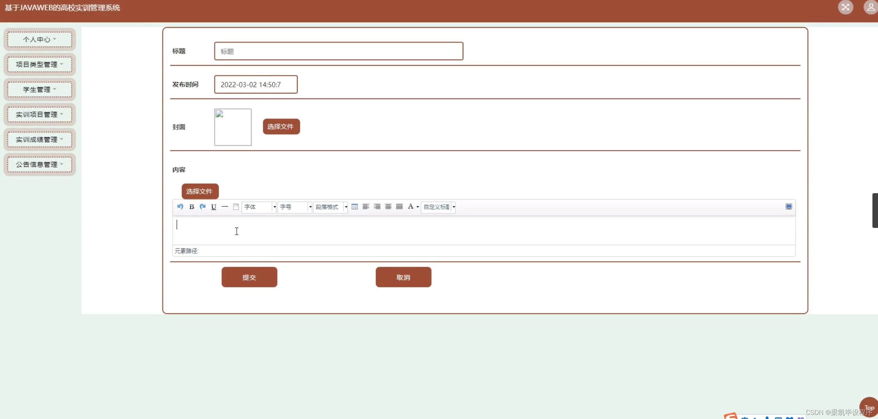Open the 字体 font dropdown

[x=274, y=207]
